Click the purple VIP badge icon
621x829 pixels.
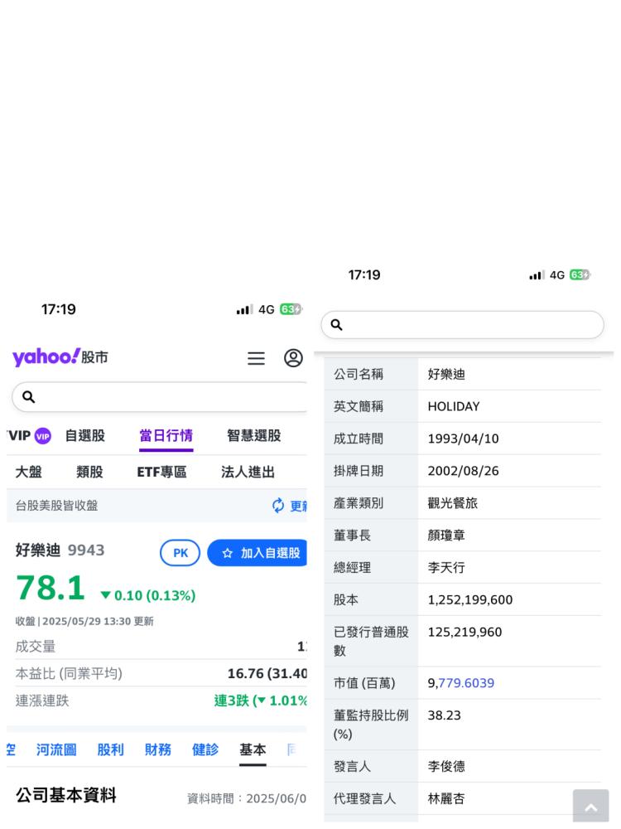click(43, 436)
